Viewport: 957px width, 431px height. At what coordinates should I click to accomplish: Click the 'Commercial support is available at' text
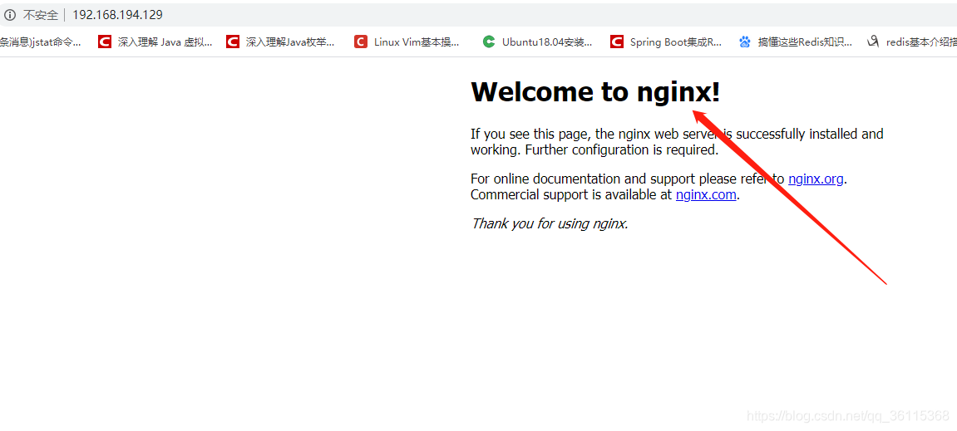click(571, 195)
